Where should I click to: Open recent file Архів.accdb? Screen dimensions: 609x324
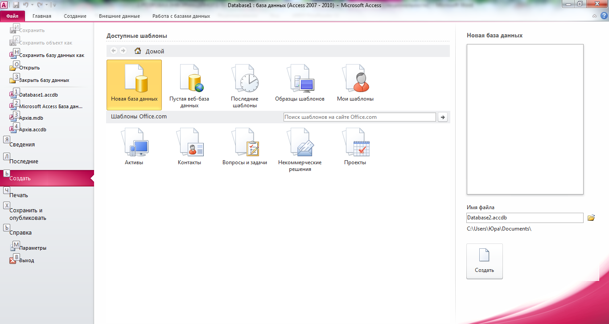point(28,130)
